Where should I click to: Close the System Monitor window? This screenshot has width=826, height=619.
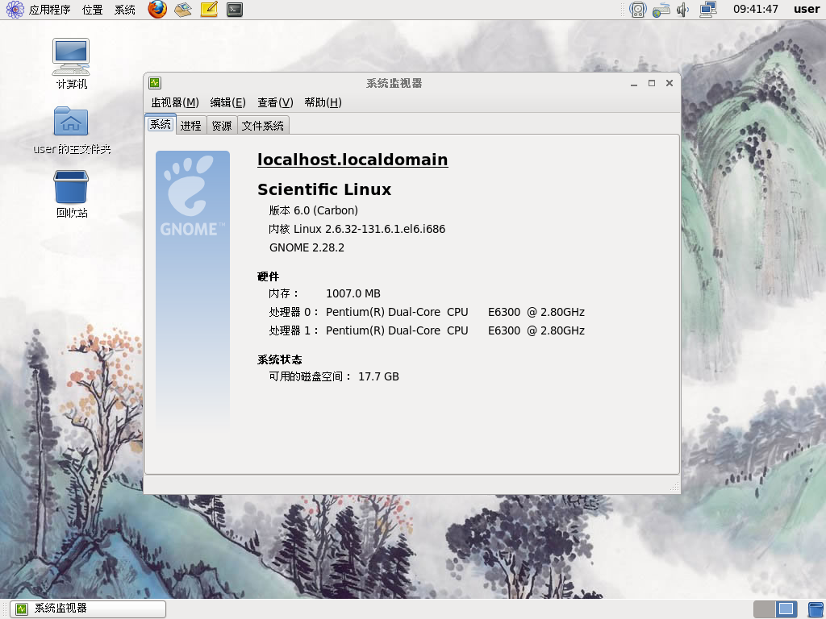(x=670, y=83)
